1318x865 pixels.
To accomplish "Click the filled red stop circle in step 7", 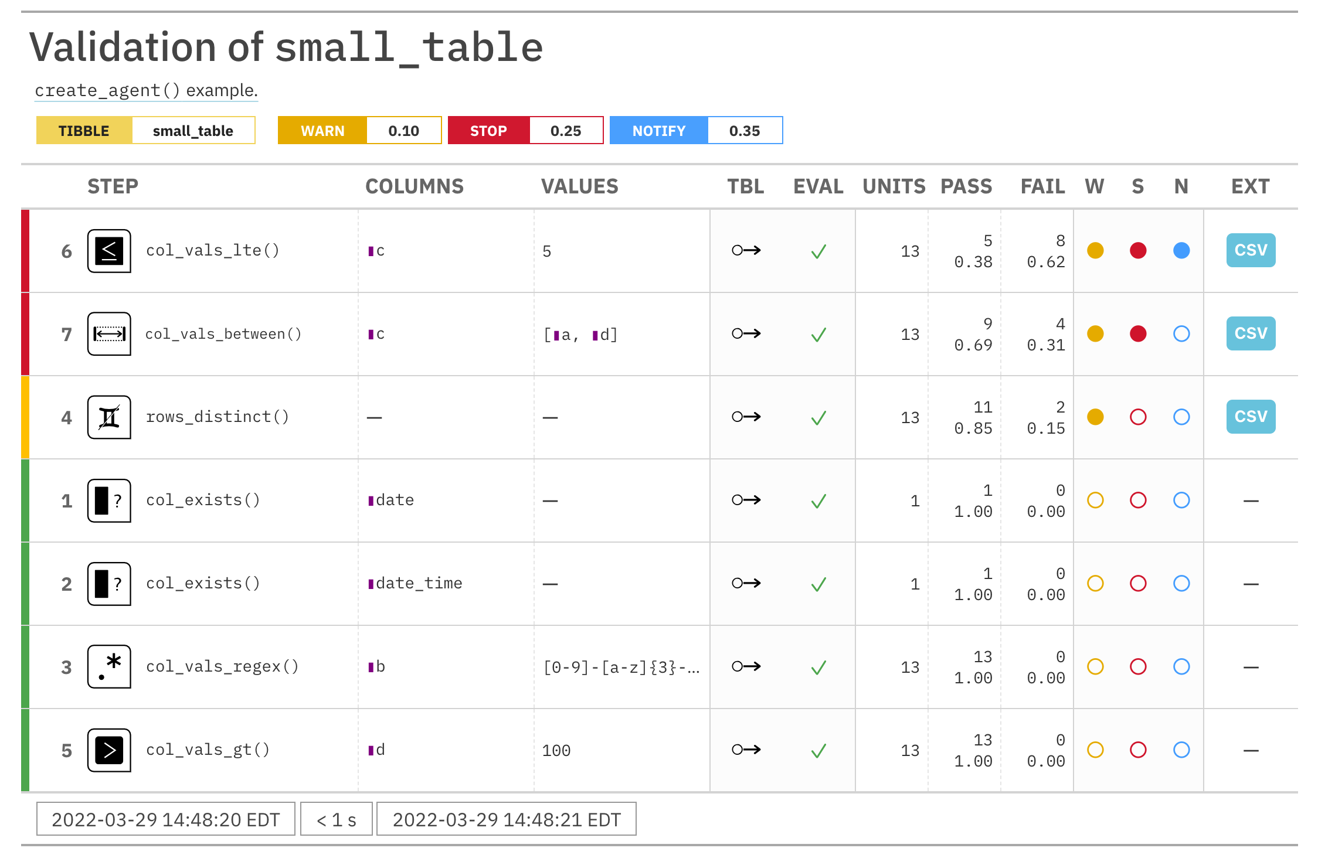I will coord(1138,334).
